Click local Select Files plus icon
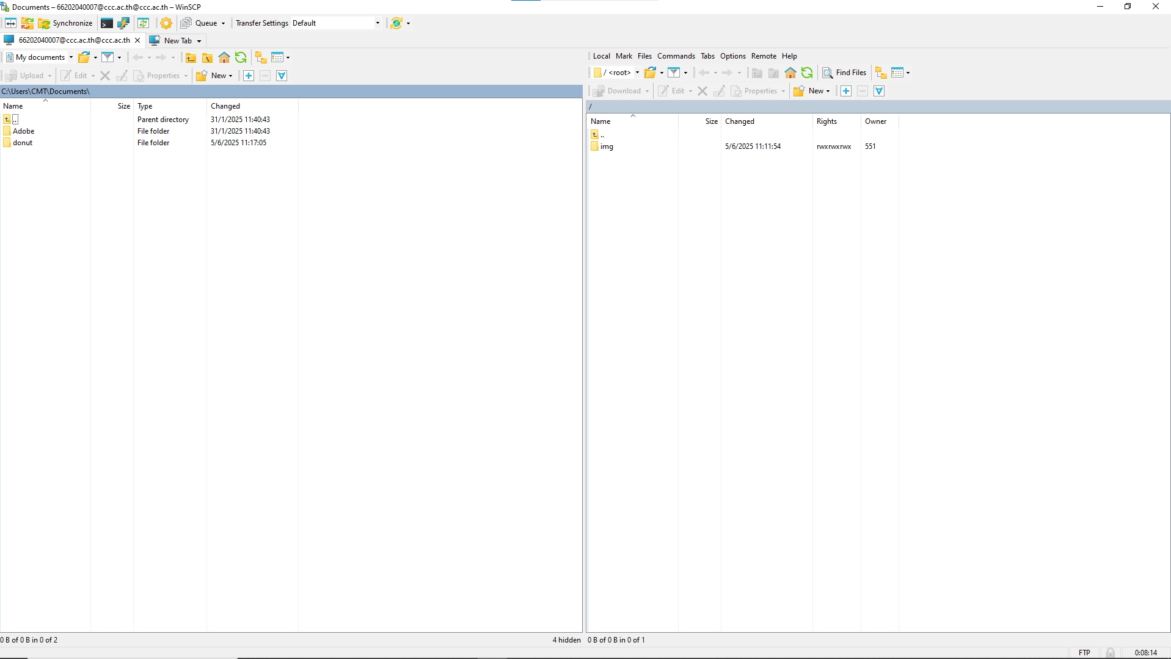1171x659 pixels. click(249, 76)
